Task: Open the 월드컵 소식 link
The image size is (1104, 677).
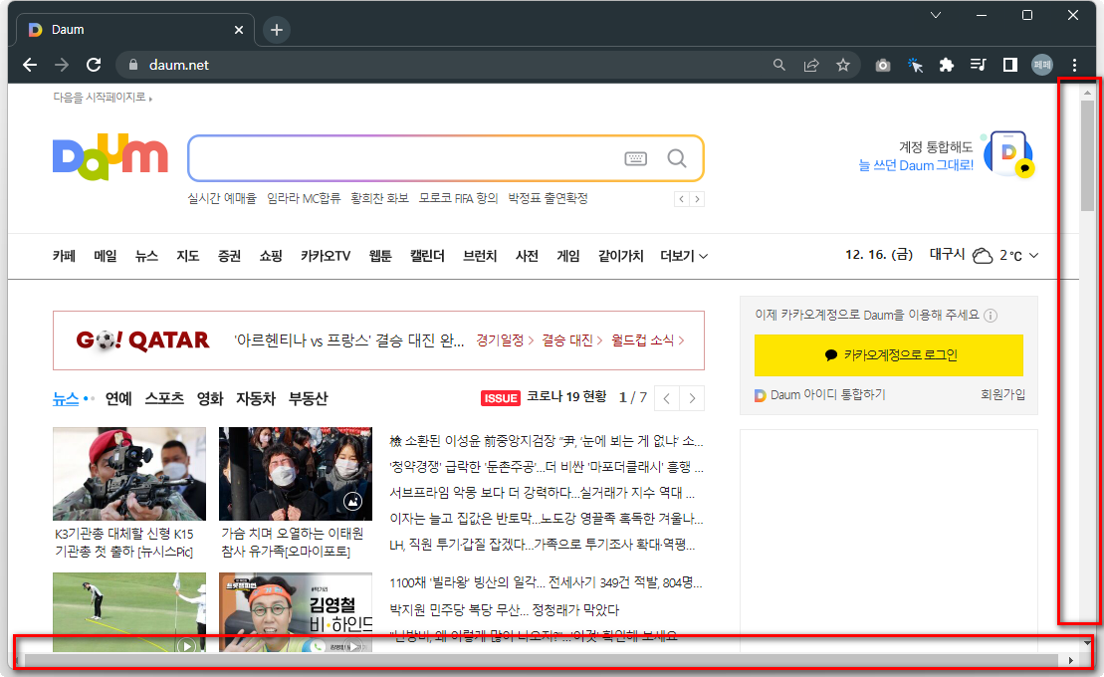Action: click(x=648, y=340)
